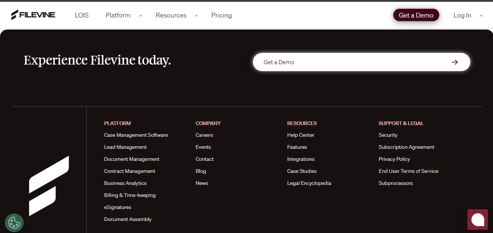Select the LOIS menu item

pyautogui.click(x=81, y=15)
